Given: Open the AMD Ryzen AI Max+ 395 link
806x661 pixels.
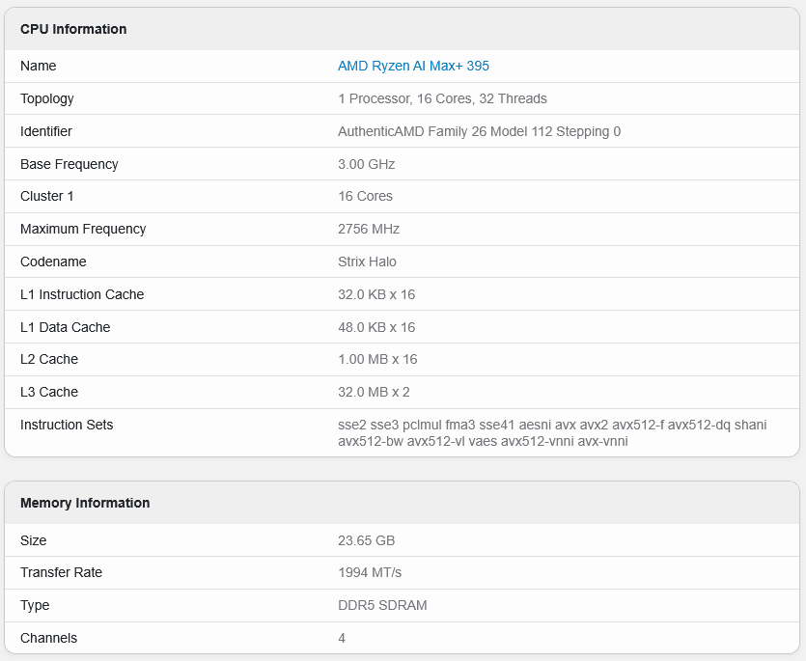Looking at the screenshot, I should coord(414,66).
